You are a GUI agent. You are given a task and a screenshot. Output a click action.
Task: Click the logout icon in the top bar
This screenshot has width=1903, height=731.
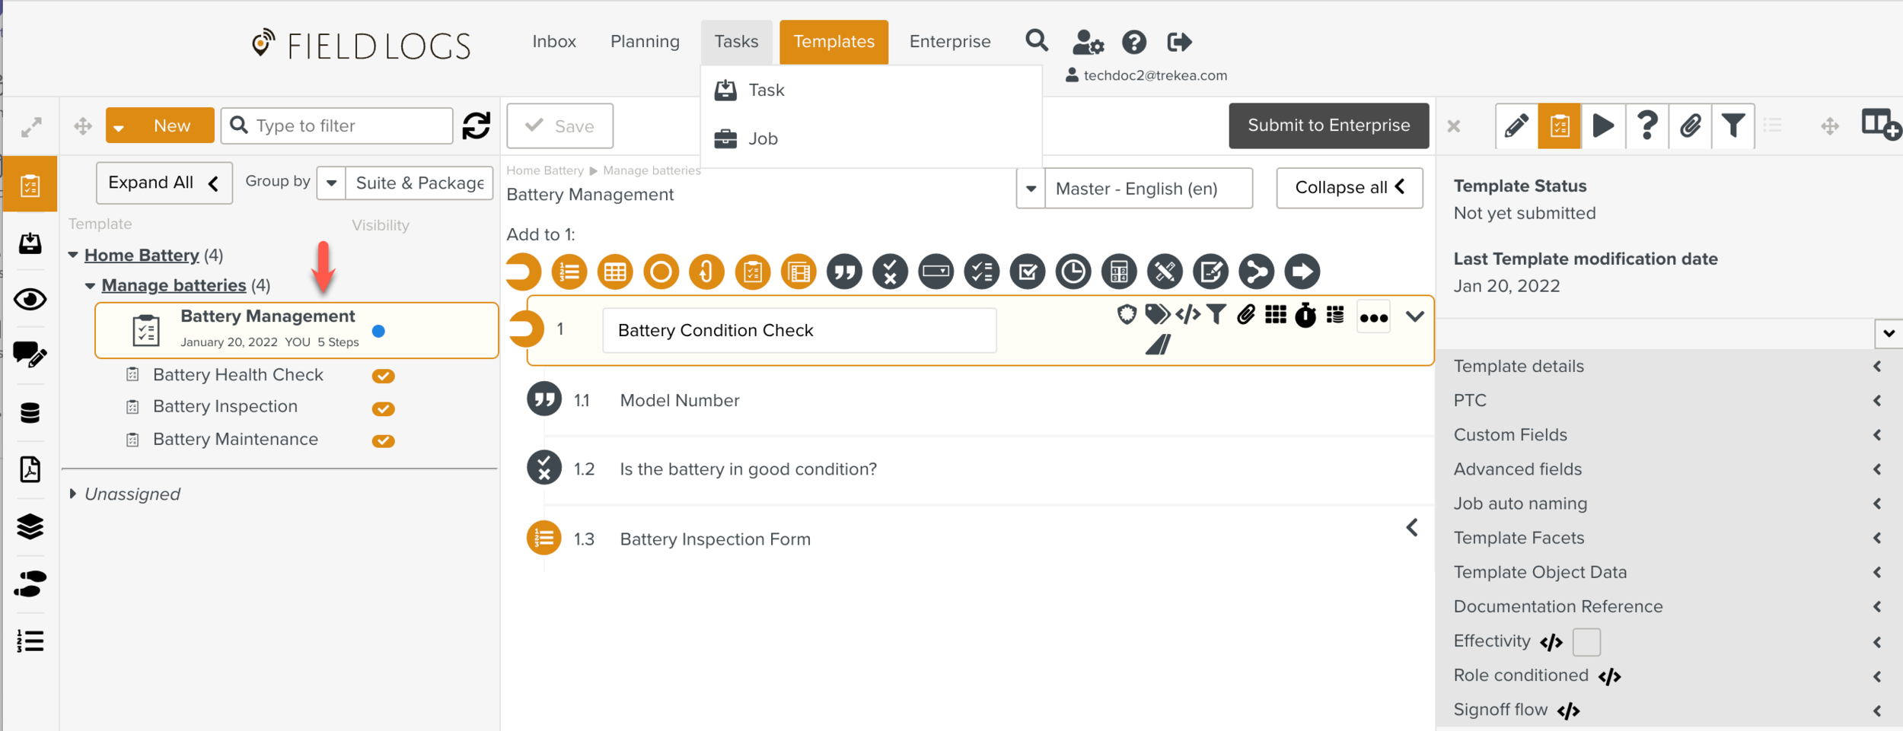1178,42
